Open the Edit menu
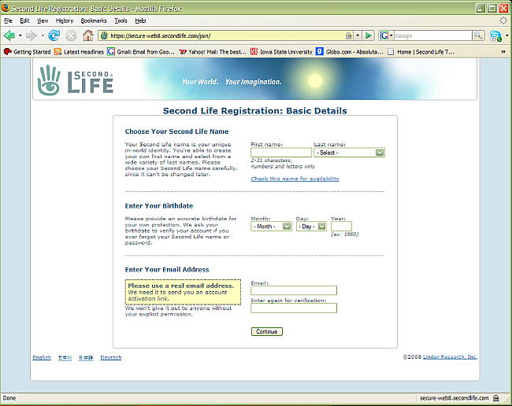This screenshot has width=512, height=406. point(25,20)
